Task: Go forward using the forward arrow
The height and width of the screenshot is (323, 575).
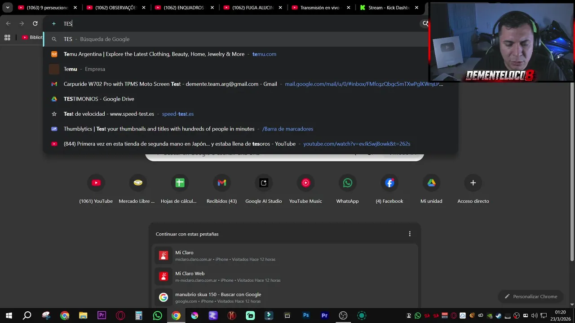Action: [22, 23]
